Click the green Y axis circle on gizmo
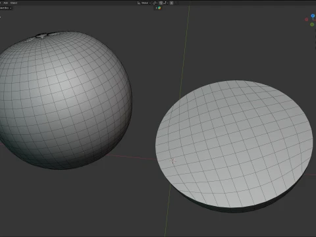316x237 pixels. [312, 24]
